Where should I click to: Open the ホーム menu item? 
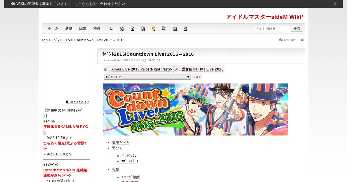[53, 28]
